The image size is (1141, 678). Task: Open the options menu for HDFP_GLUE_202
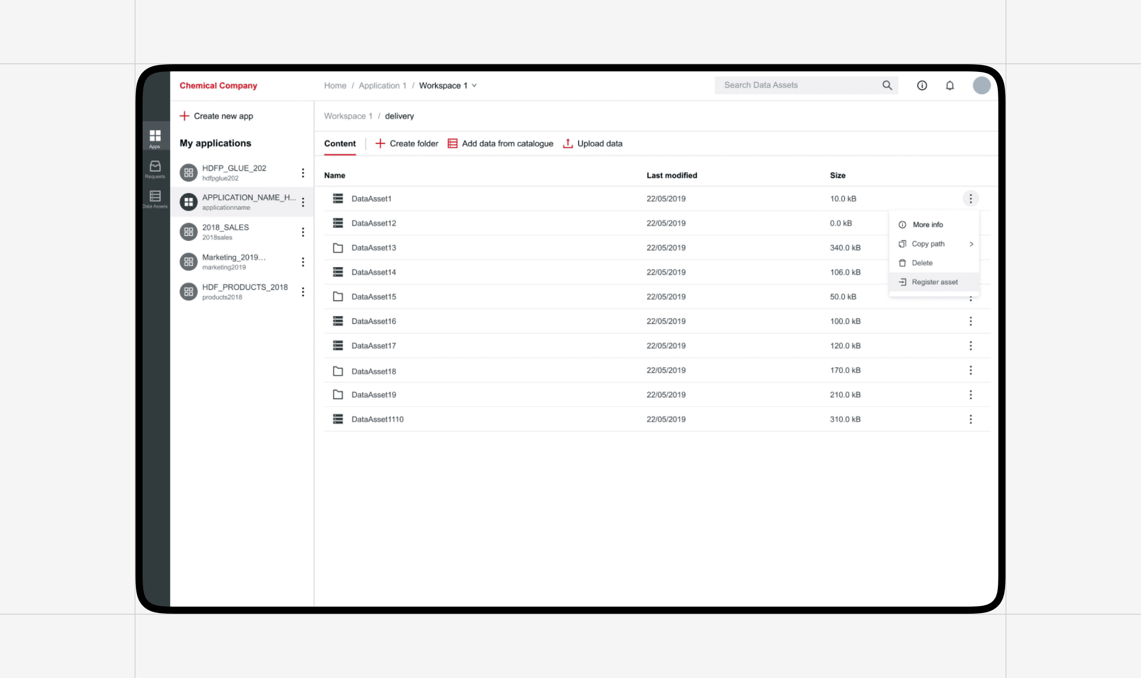[303, 173]
